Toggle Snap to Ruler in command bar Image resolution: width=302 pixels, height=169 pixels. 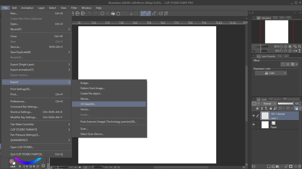tap(143, 13)
